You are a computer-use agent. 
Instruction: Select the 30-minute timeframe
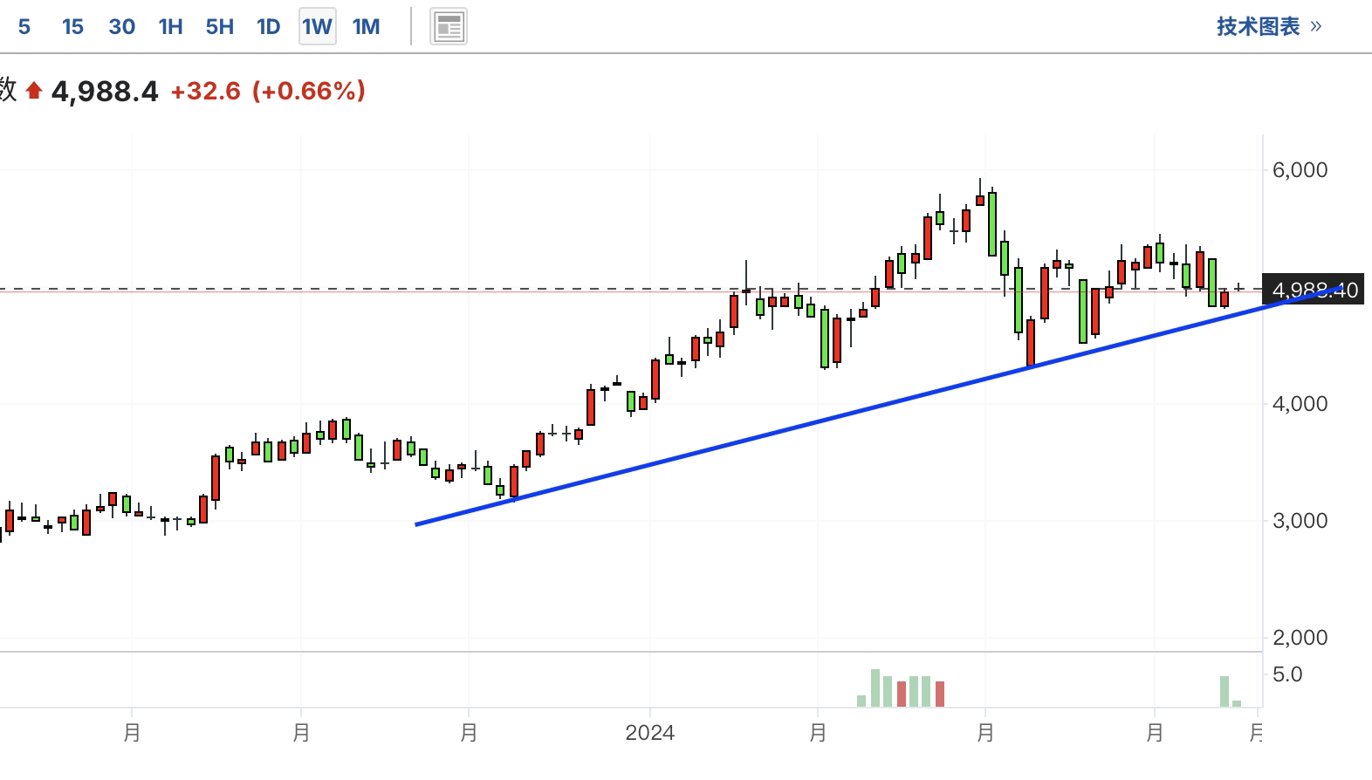tap(122, 27)
